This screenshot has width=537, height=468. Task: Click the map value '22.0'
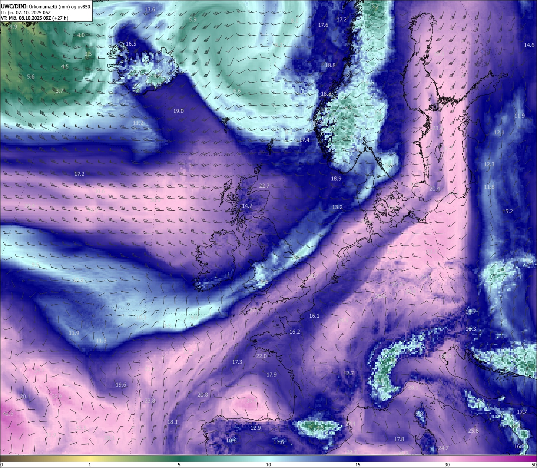tap(261, 356)
